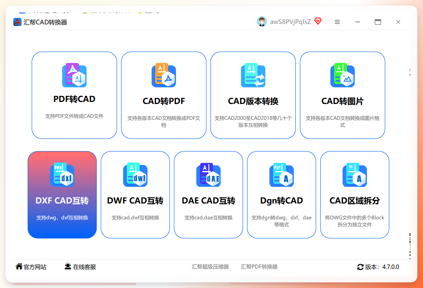
Task: Click the 汇帮CAD转换器 window title
Action: tap(45, 22)
